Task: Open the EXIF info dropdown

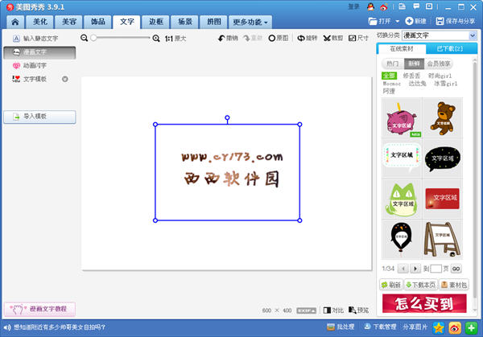Action: coord(306,310)
